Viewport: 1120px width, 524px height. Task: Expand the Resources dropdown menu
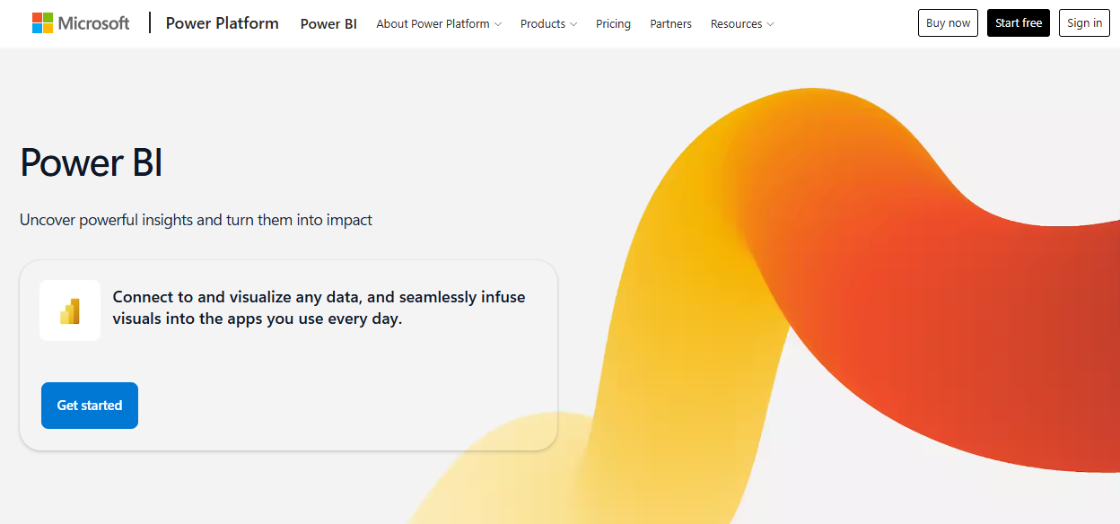point(742,24)
